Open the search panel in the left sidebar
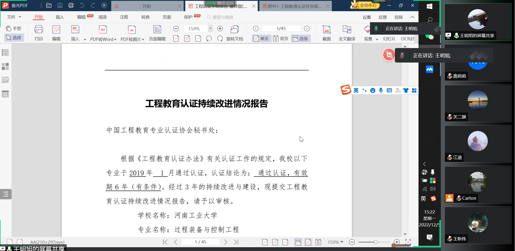 pos(5,94)
